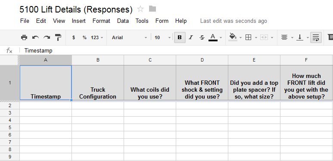Select the paint format roller

[58, 37]
